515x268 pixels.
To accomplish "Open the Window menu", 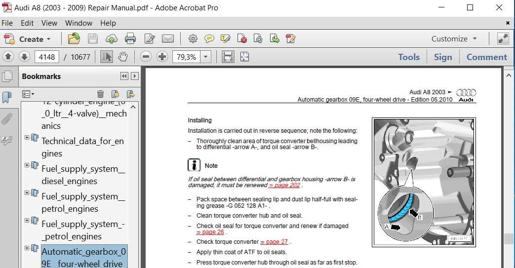I will pos(79,23).
